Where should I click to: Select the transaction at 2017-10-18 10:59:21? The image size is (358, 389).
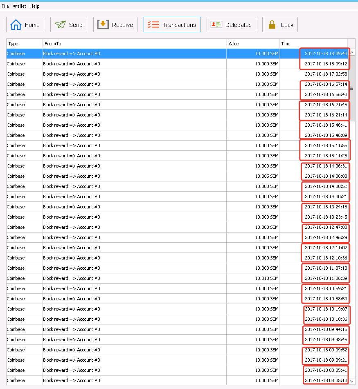click(x=177, y=288)
